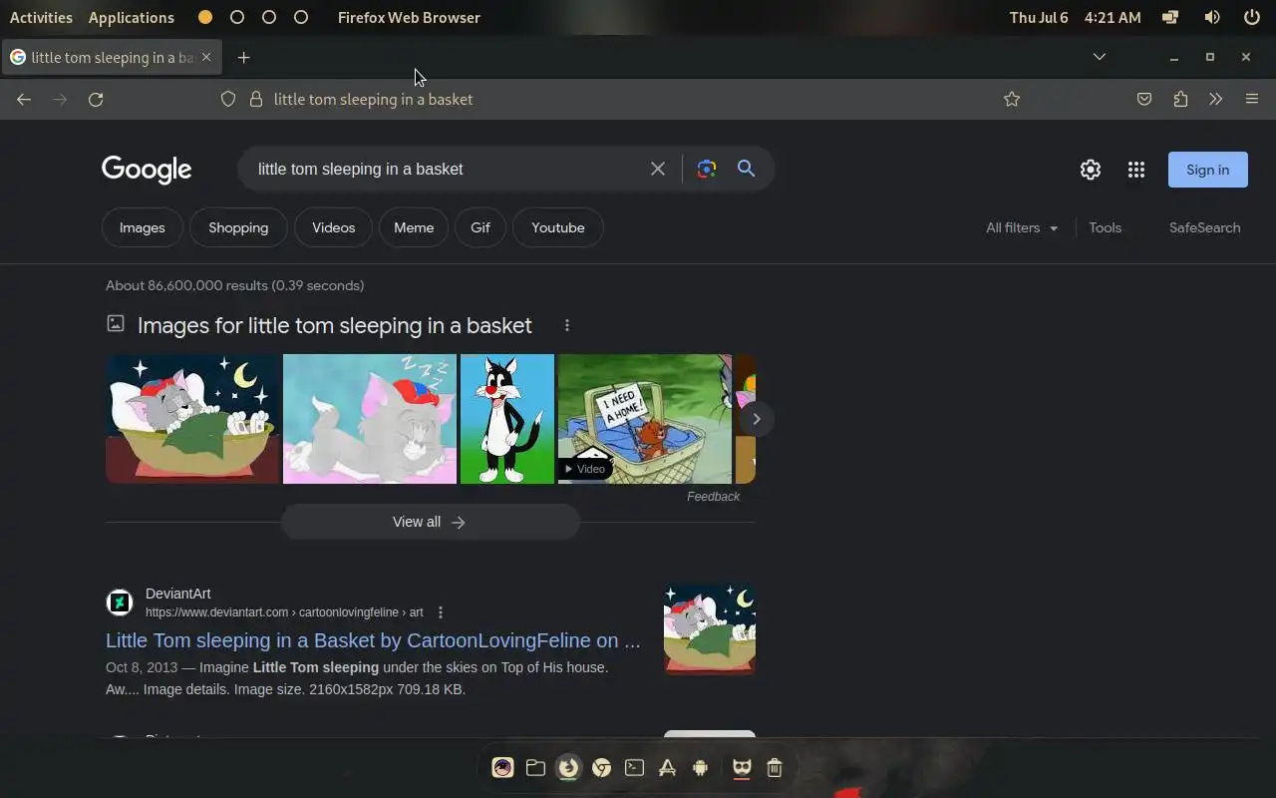The width and height of the screenshot is (1276, 798).
Task: Open the Applications menu
Action: [132, 17]
